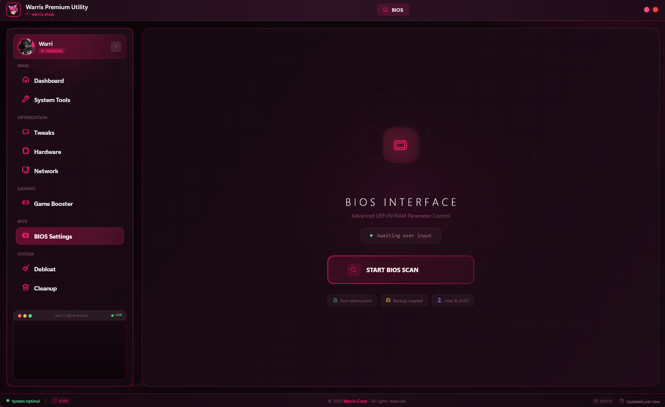The height and width of the screenshot is (407, 665).
Task: Expand the Warri profile card chevron
Action: click(x=116, y=46)
